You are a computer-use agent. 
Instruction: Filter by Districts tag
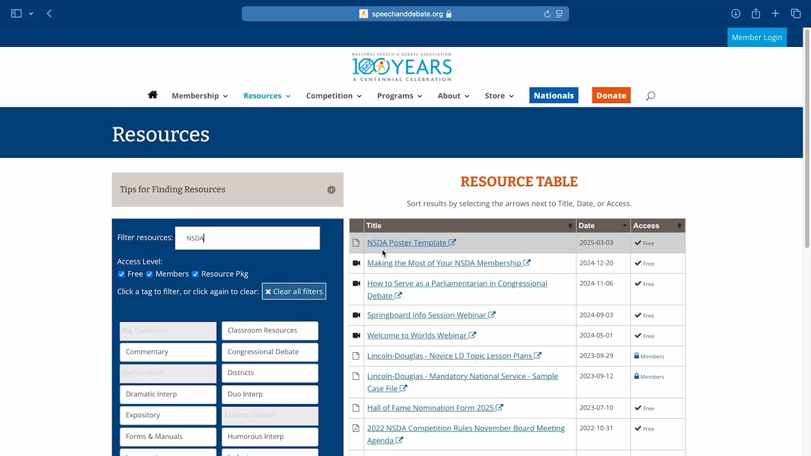(x=270, y=373)
